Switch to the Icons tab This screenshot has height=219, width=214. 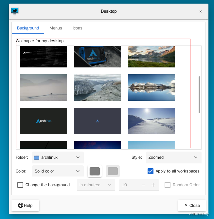point(77,28)
